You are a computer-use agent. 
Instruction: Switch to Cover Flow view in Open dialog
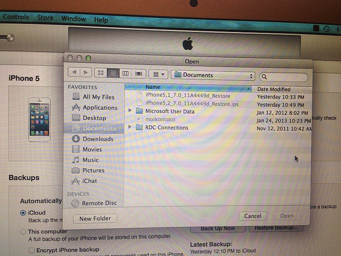pyautogui.click(x=139, y=73)
